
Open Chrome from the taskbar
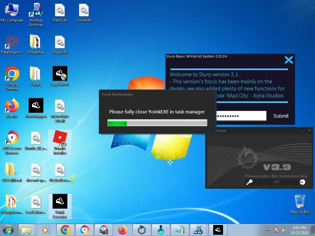(x=65, y=230)
